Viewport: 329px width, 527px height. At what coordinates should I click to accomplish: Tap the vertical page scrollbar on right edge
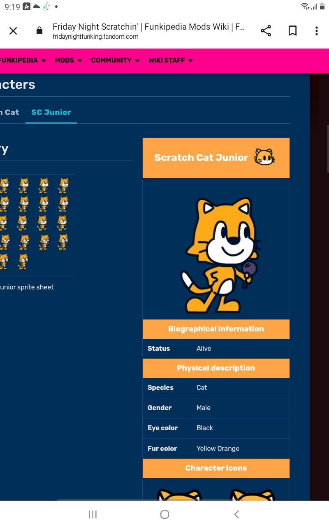[327, 148]
